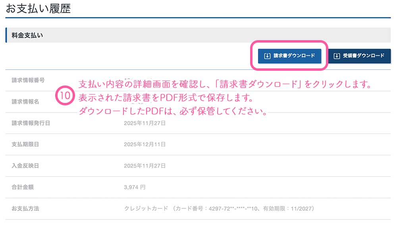Click the 3,974 円 total amount value
Screen dimensions: 397x229
coord(135,187)
